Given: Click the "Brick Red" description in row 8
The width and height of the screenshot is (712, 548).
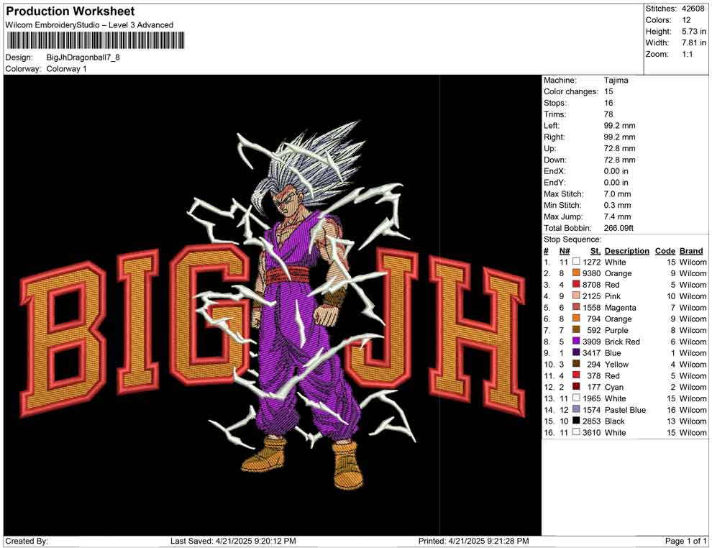Looking at the screenshot, I should (622, 342).
